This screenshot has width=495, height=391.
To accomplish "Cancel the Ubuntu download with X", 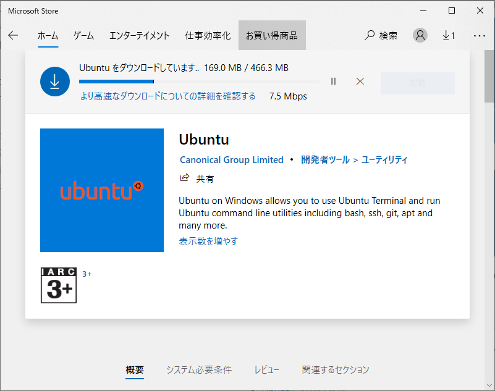I will click(360, 82).
